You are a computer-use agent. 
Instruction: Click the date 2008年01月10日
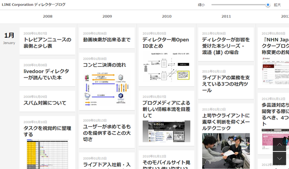35,122
